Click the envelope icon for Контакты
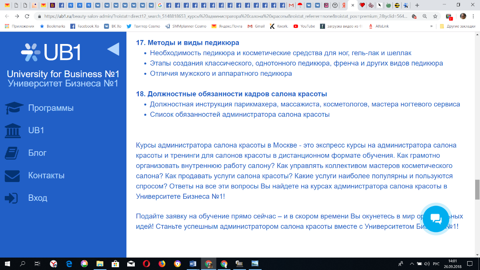 (x=13, y=176)
